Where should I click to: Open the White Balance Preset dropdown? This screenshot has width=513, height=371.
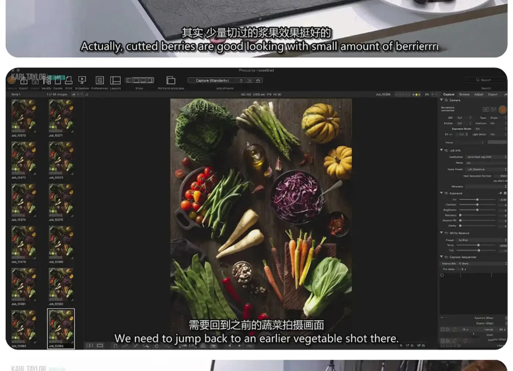[482, 240]
